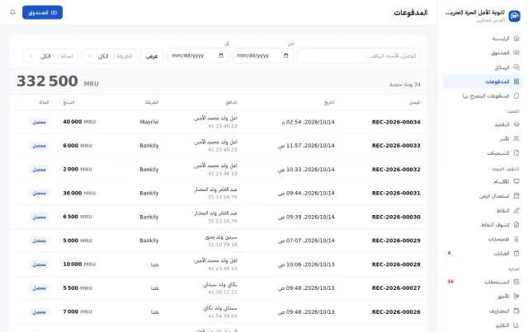Click the Masrivi method cell
Image resolution: width=528 pixels, height=332 pixels.
tap(149, 122)
